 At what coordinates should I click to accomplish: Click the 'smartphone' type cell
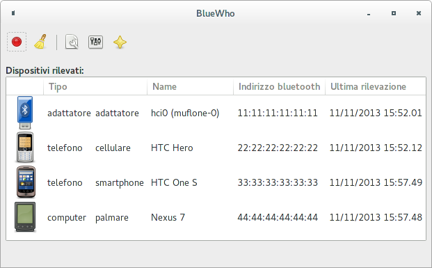tap(119, 183)
